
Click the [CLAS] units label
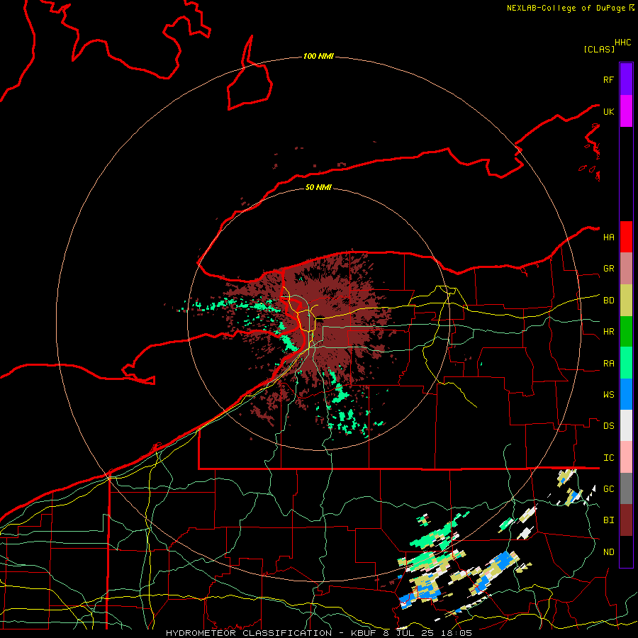[x=599, y=50]
